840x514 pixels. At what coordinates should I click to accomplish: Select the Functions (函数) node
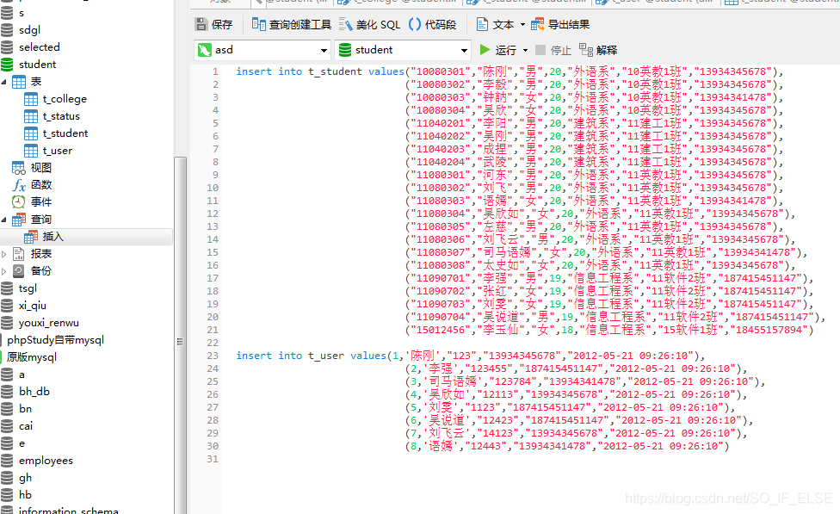[40, 185]
